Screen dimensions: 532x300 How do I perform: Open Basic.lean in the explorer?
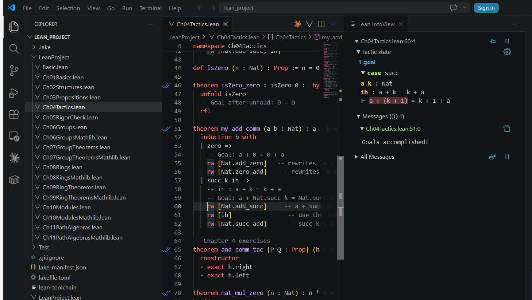[x=55, y=67]
